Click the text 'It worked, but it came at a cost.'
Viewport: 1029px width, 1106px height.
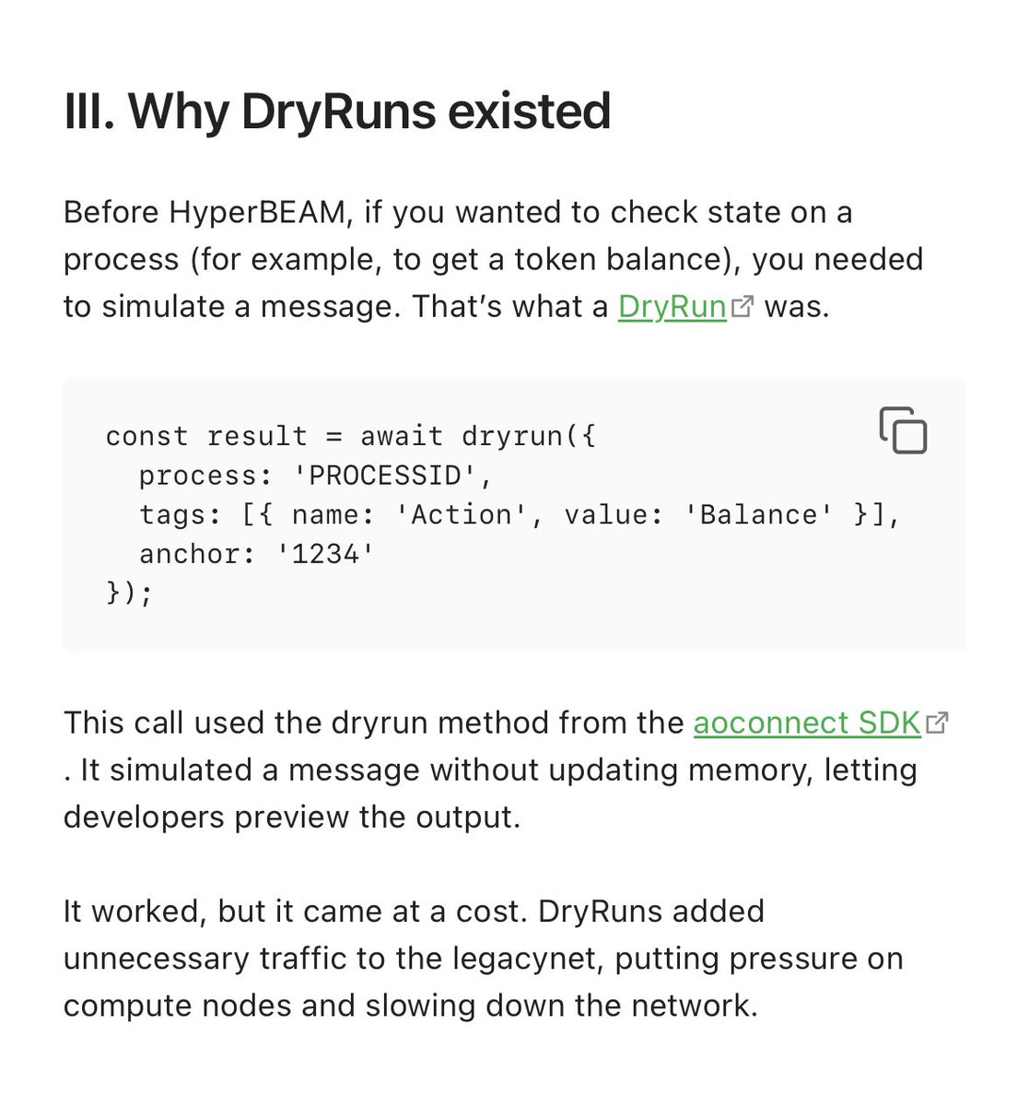click(297, 912)
